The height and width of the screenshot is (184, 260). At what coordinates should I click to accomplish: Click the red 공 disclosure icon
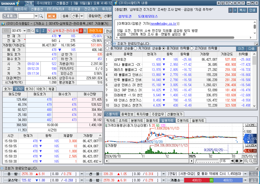tap(80, 31)
